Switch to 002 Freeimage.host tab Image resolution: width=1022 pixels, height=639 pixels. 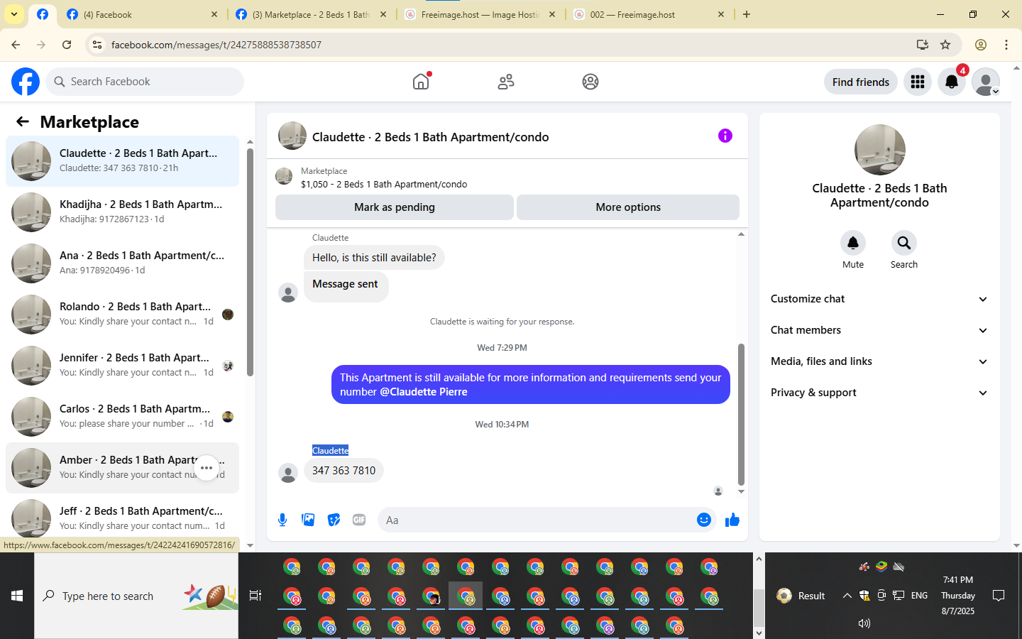click(649, 14)
